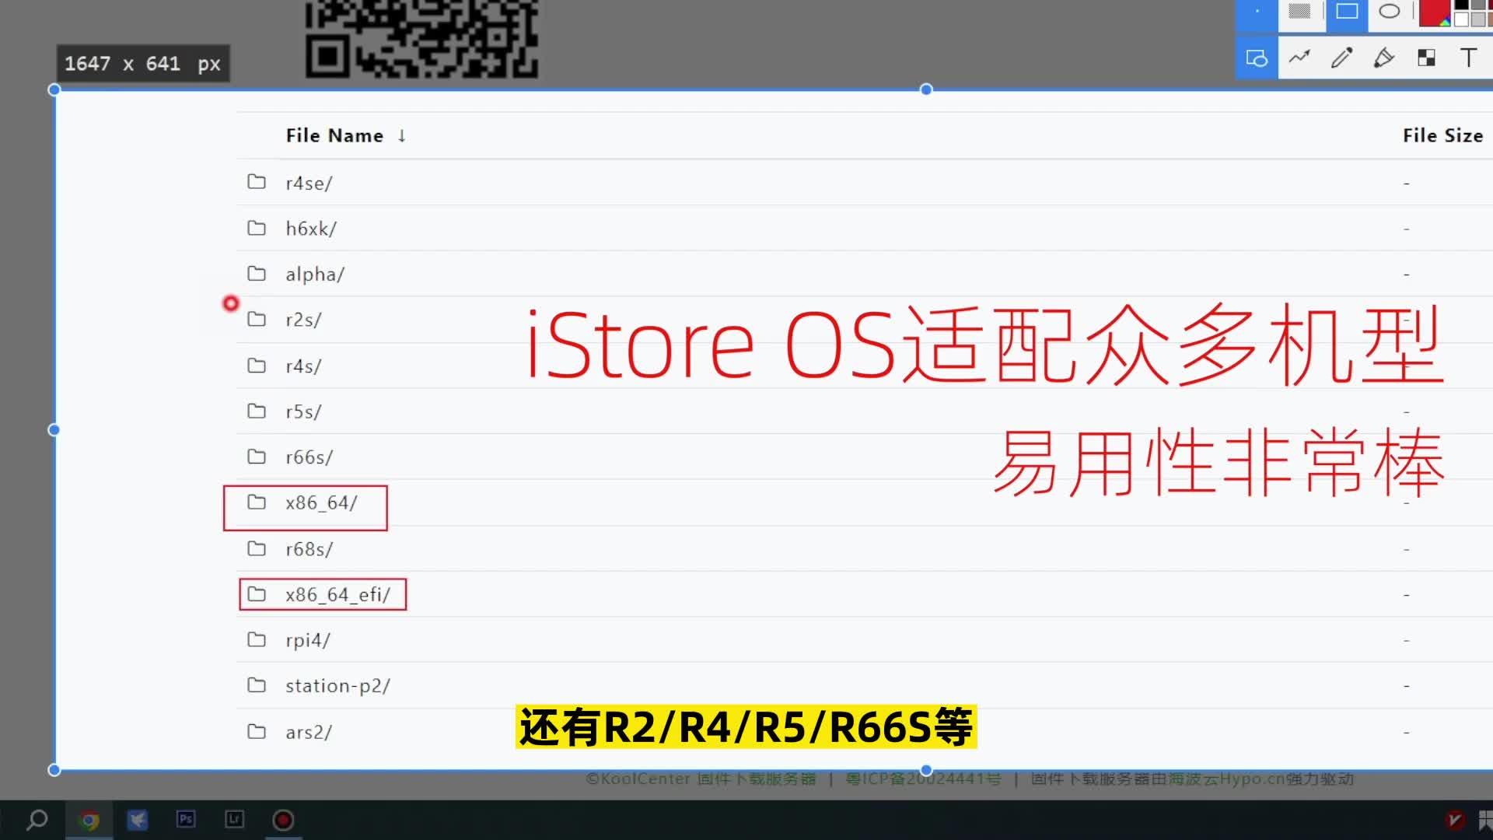Select the pencil drawing tool
This screenshot has height=840, width=1493.
(x=1341, y=58)
